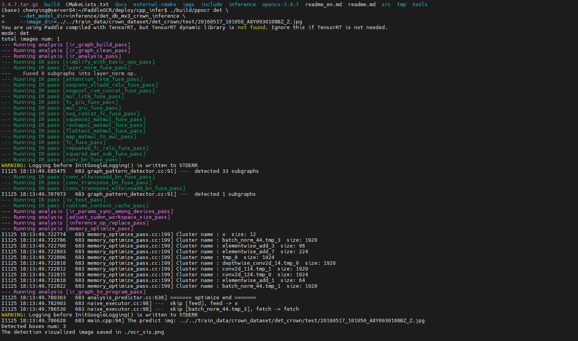Click the './build/ppocr det' command text
Screen dimensions: 578x341
pos(198,10)
